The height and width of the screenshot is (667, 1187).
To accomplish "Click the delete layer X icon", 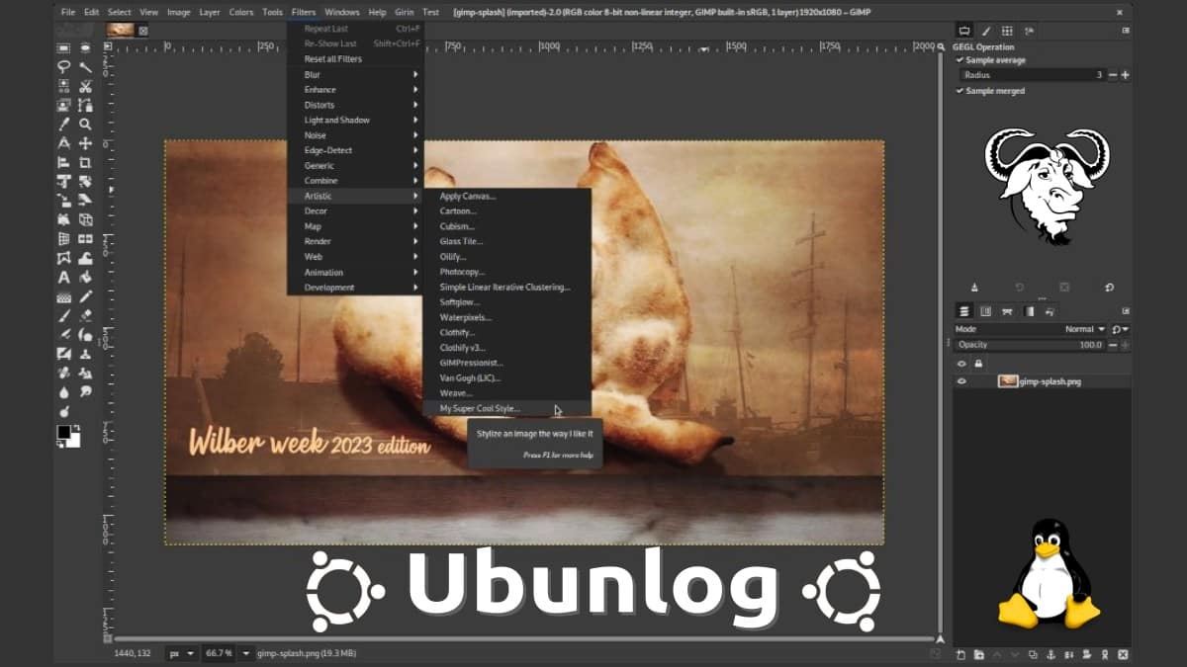I will tap(1122, 654).
